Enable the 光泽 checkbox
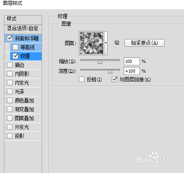 click(10, 92)
